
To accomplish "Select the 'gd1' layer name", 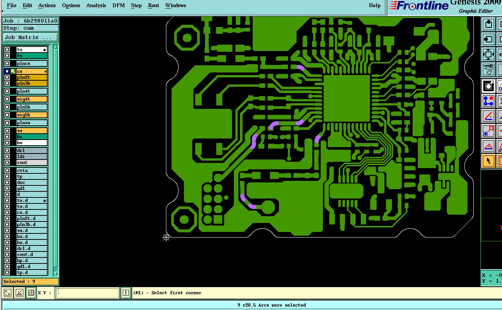I will (x=32, y=188).
